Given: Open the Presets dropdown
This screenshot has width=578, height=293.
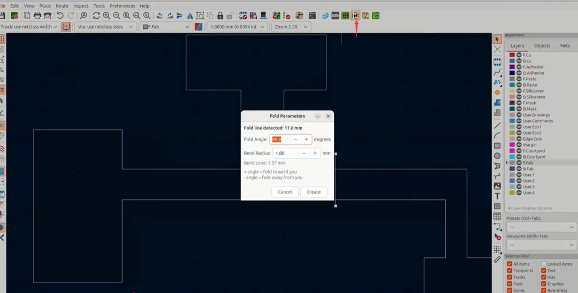Looking at the screenshot, I should 541,227.
